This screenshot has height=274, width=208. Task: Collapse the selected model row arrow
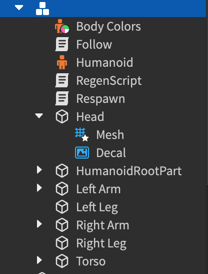pos(19,8)
